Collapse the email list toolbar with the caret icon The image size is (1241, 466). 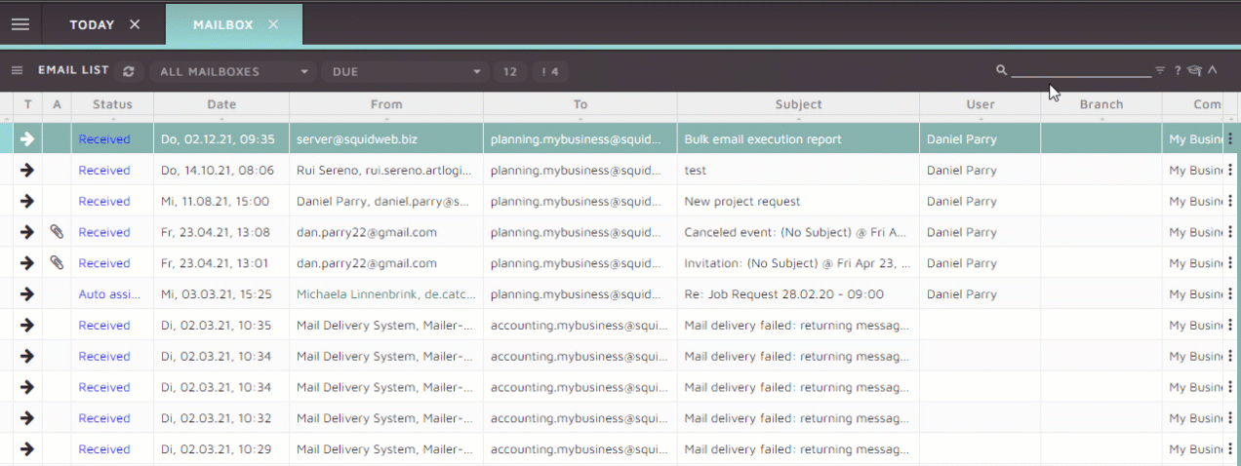click(1213, 70)
